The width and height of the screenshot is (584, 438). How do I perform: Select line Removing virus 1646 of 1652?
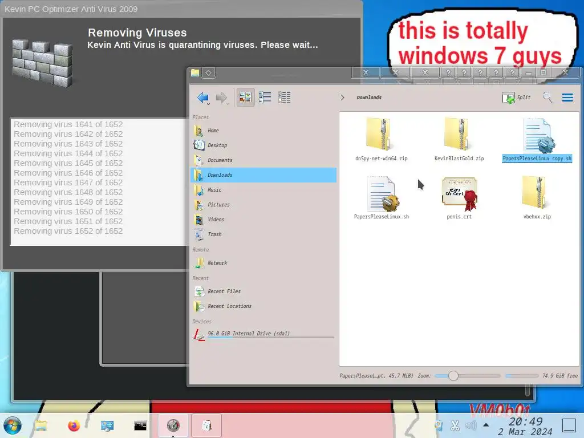pos(68,173)
